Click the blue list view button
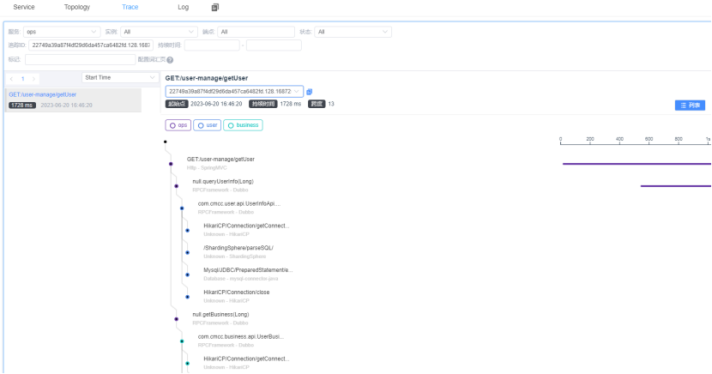712x374 pixels. (689, 105)
